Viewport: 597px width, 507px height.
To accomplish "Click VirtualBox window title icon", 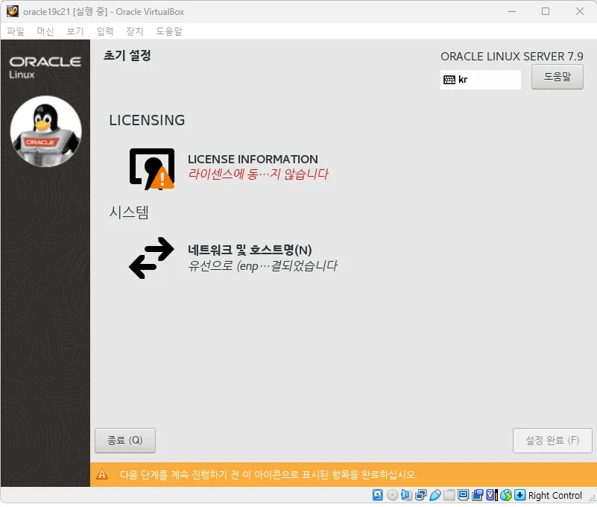I will click(13, 11).
